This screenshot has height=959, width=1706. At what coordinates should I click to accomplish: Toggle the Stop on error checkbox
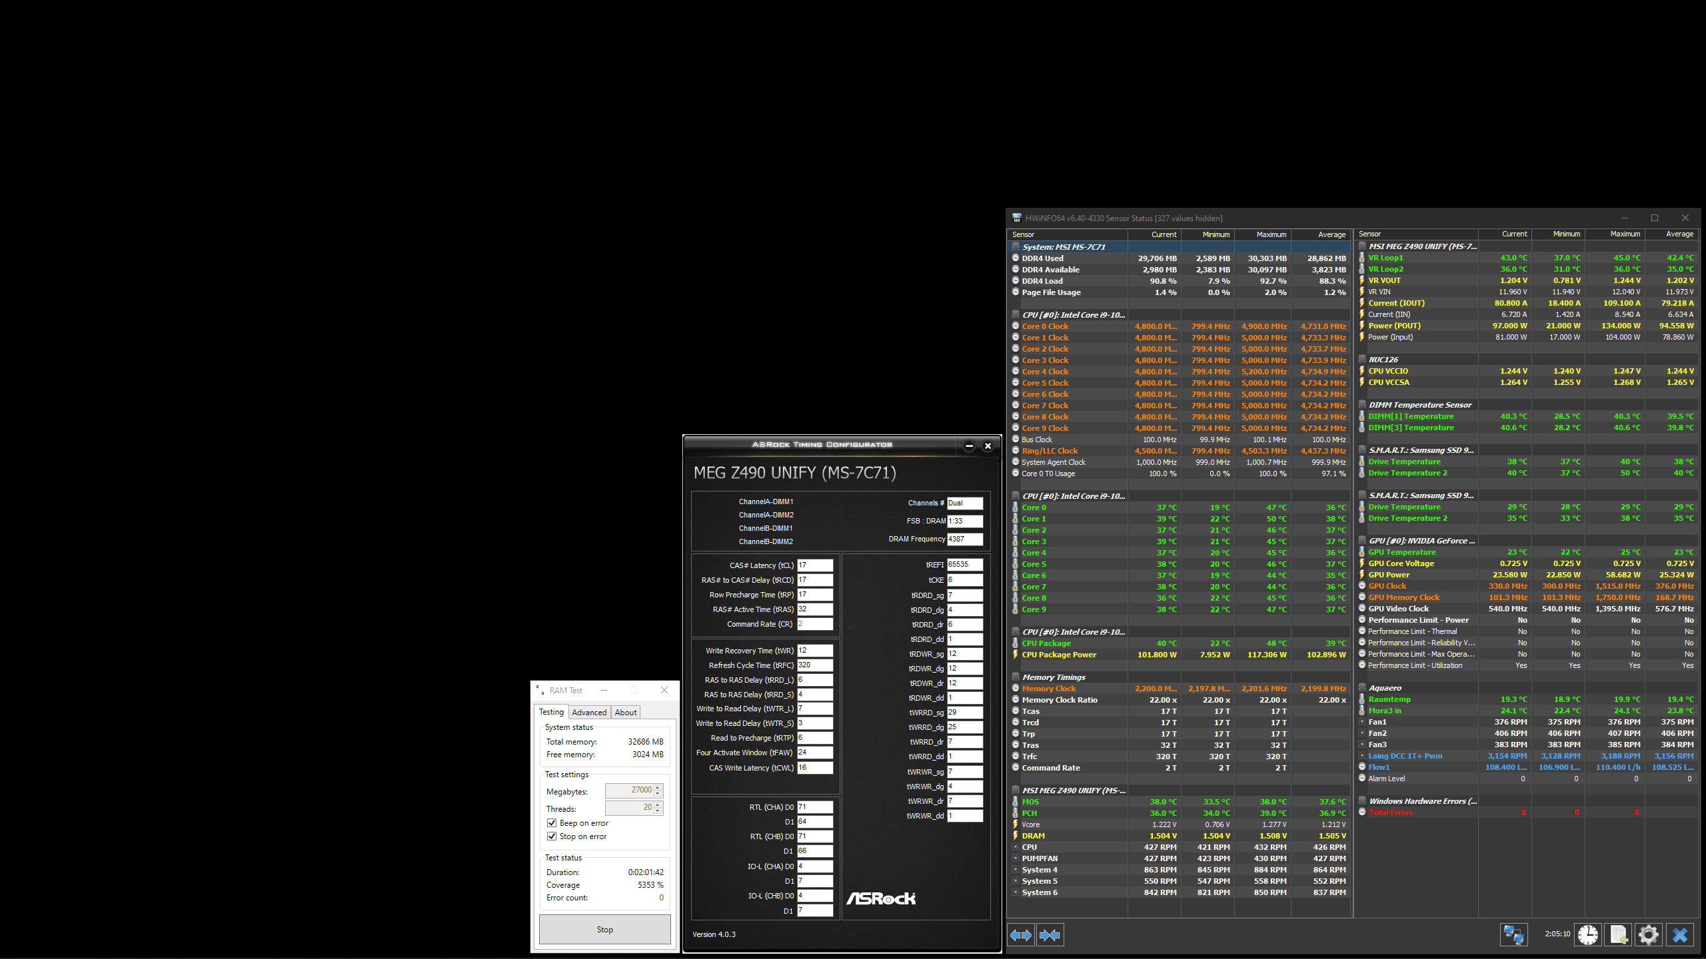click(x=552, y=836)
